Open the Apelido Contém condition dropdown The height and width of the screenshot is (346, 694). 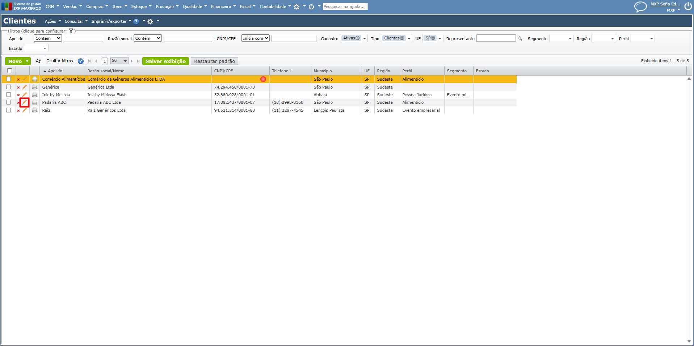[x=48, y=38]
